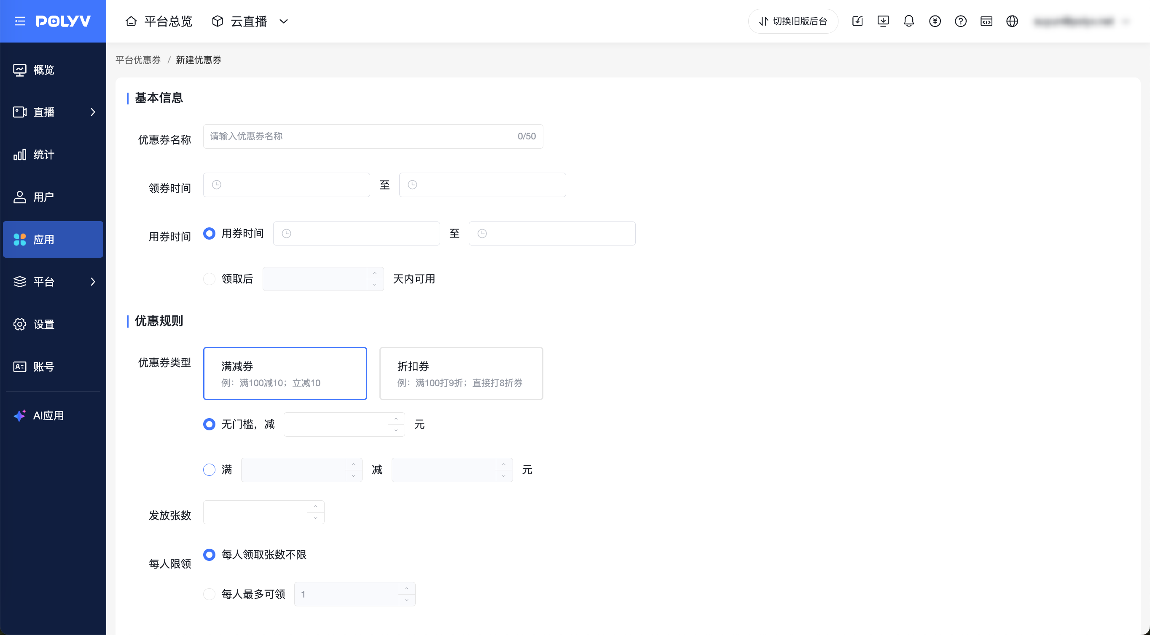Click the POLYV logo

point(63,21)
